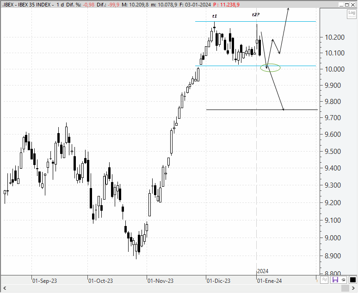
Task: Toggle the Log scale button
Action: (352, 14)
